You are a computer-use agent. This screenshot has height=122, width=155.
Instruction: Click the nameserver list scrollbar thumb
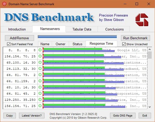pos(150,55)
